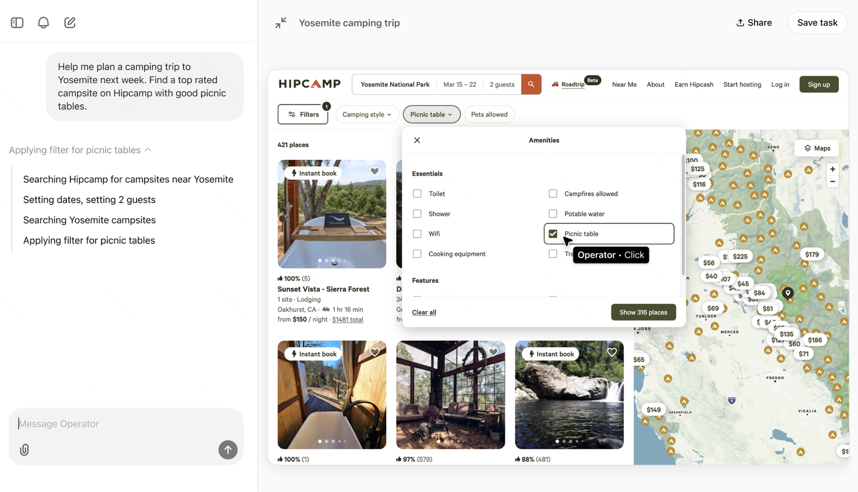
Task: Toggle the Operator sidebar panel icon
Action: pyautogui.click(x=17, y=23)
